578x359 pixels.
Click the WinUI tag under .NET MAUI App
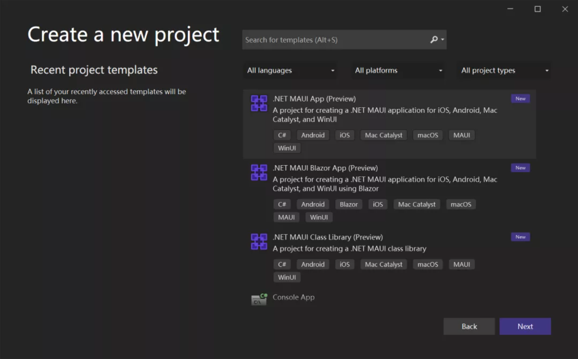pos(287,148)
